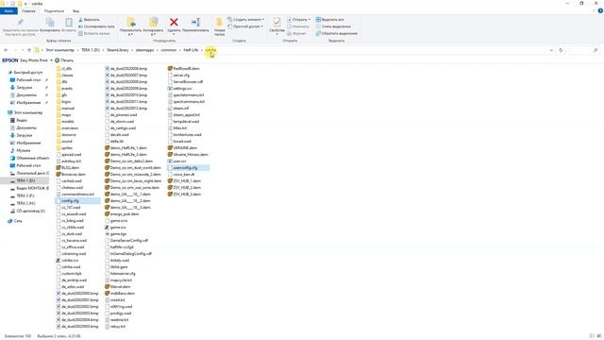
Task: Select the sound folder
Action: coord(67,142)
